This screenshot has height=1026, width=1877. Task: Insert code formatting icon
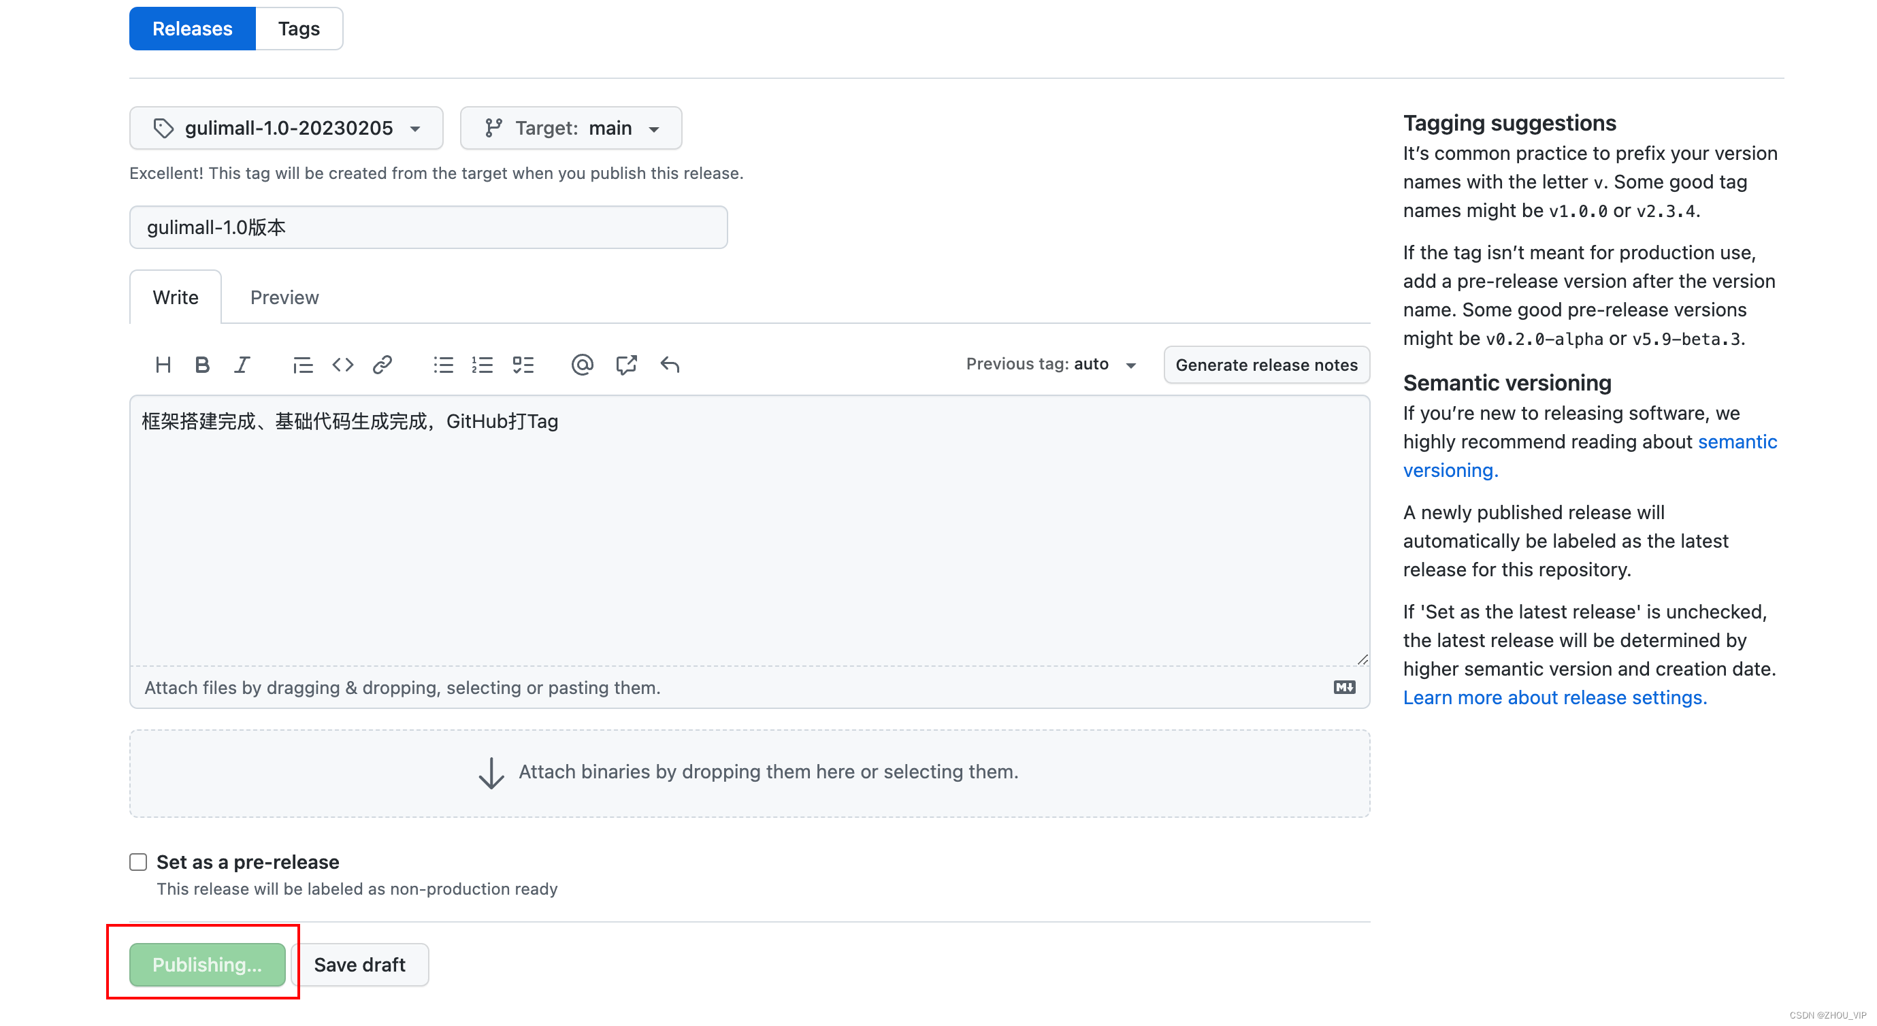342,365
